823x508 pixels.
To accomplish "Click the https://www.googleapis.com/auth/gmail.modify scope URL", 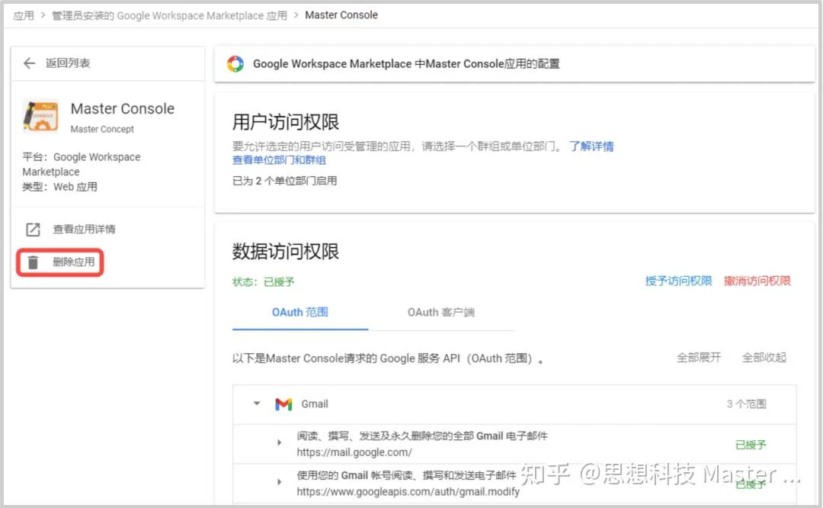I will 408,492.
